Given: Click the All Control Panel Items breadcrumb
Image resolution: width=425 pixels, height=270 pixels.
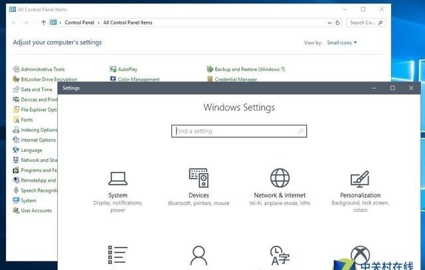Looking at the screenshot, I should point(127,23).
